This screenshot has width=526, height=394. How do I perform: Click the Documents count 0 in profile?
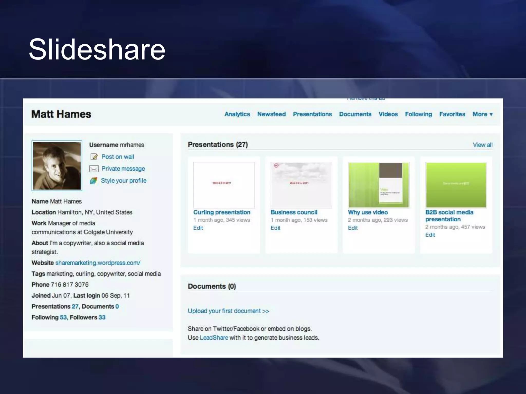(117, 307)
